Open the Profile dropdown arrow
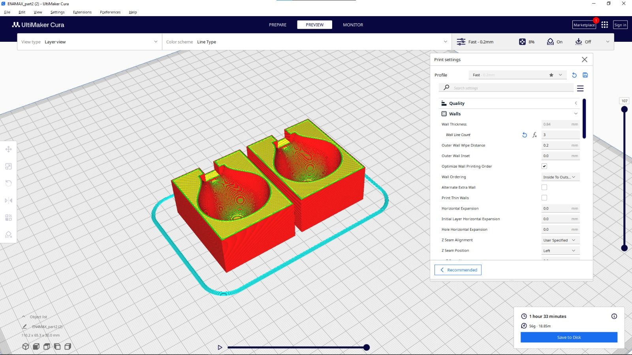632x355 pixels. pyautogui.click(x=560, y=75)
